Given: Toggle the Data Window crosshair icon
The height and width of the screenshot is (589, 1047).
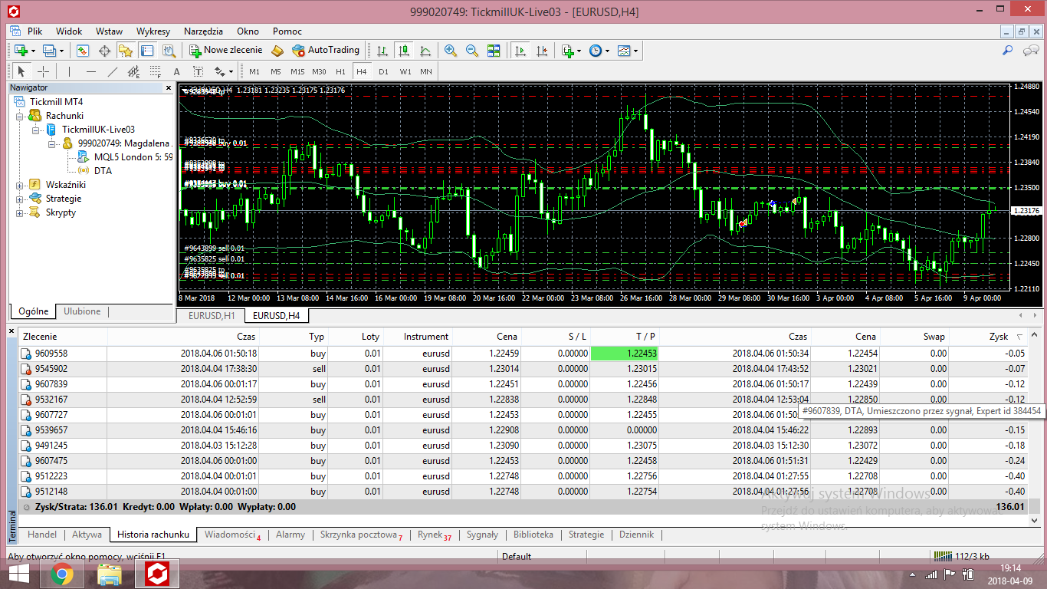Looking at the screenshot, I should pos(104,51).
